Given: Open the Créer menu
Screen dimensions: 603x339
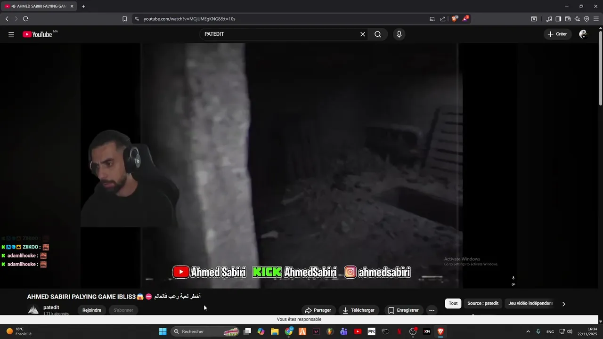Looking at the screenshot, I should pos(557,34).
